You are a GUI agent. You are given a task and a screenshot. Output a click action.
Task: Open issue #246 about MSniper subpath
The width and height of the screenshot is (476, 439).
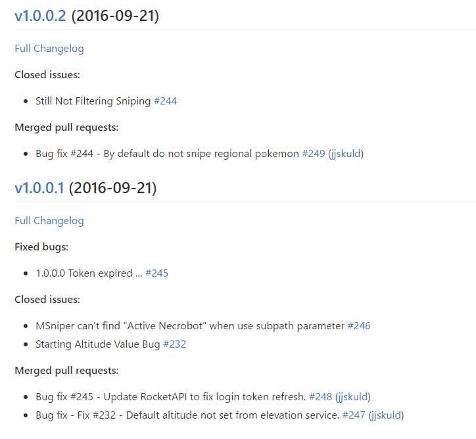point(359,325)
